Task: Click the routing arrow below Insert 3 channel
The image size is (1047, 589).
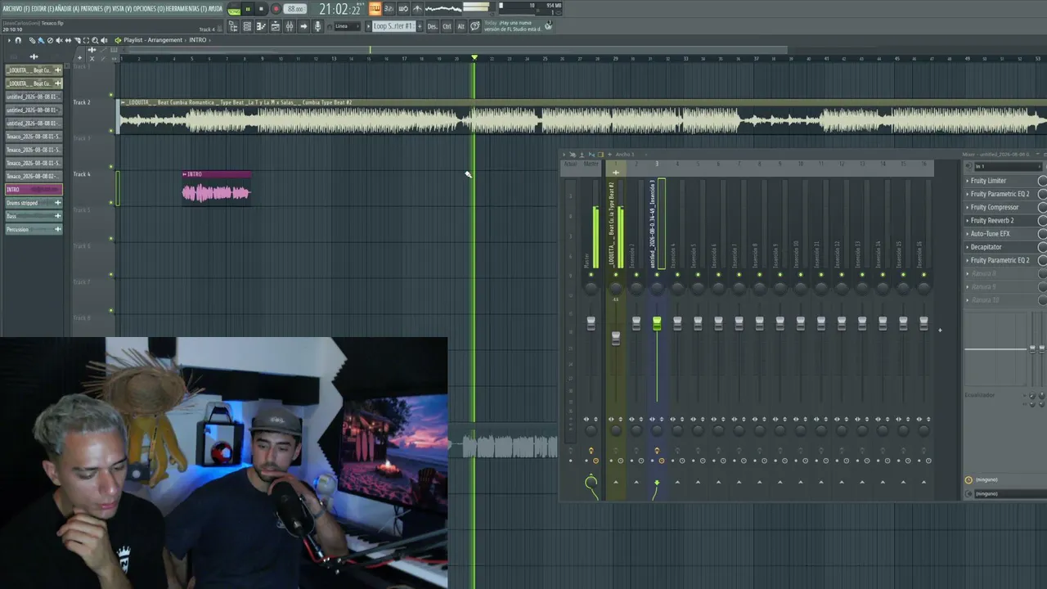Action: [x=656, y=483]
